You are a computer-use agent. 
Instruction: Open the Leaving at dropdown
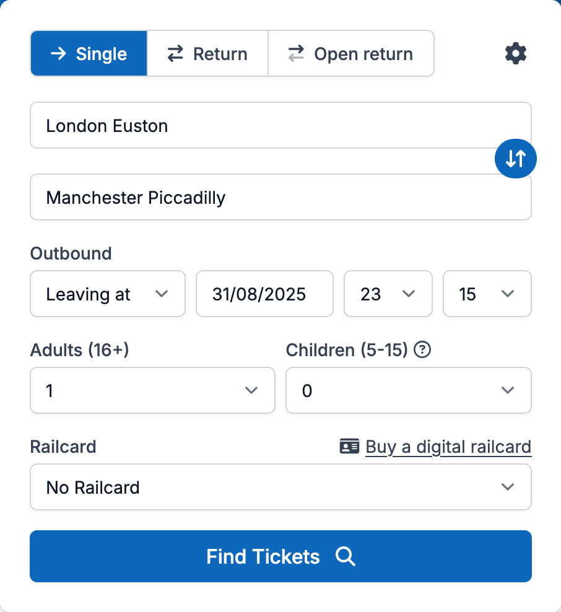click(x=108, y=294)
